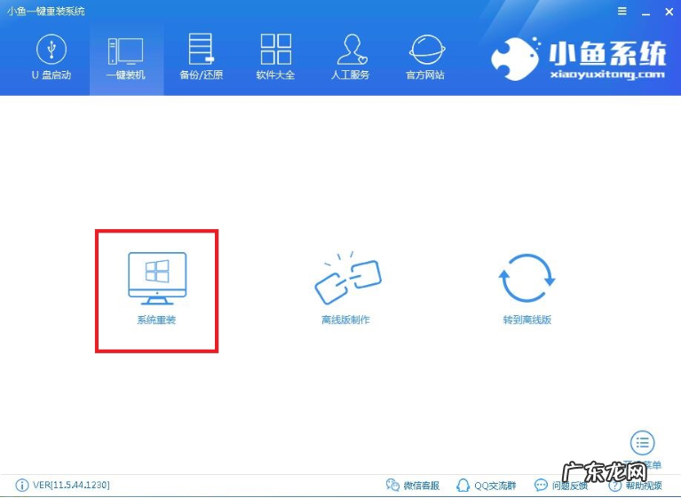Open 微信客服 WeChat support
Viewport: 681px width, 498px height.
[413, 485]
